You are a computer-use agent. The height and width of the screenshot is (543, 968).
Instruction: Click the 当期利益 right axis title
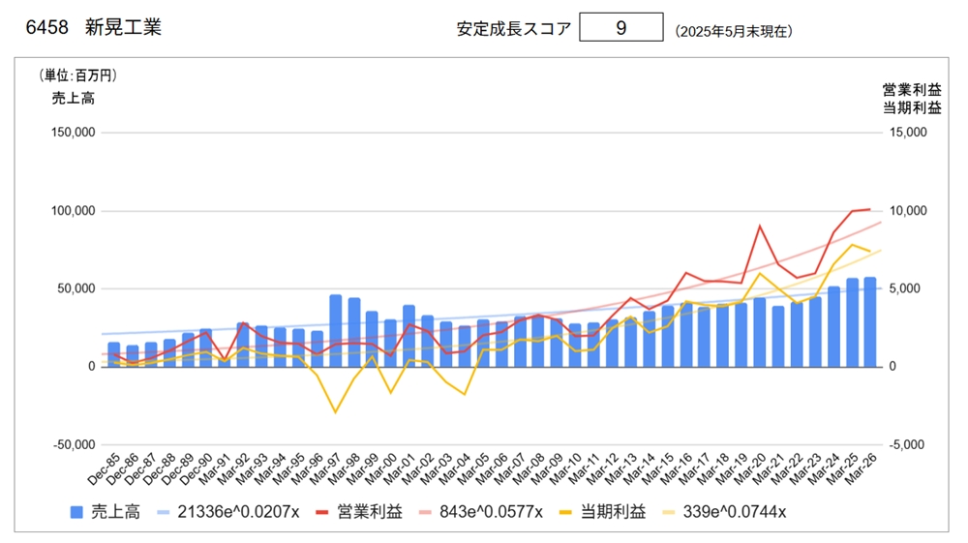pyautogui.click(x=912, y=108)
